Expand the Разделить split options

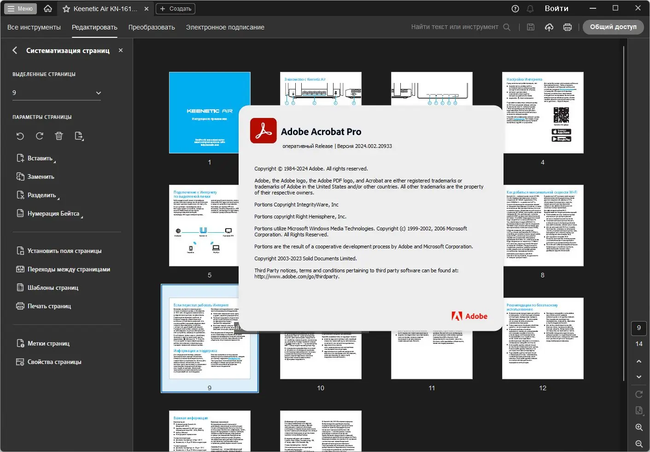tap(38, 195)
